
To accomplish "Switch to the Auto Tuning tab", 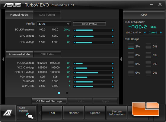I will [x=47, y=15].
